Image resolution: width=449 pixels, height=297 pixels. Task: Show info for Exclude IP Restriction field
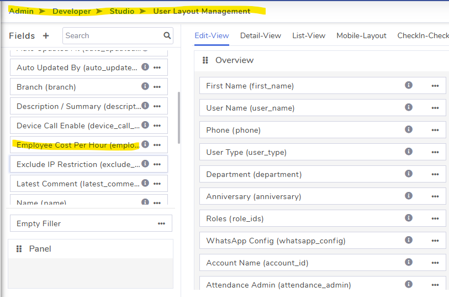click(145, 163)
